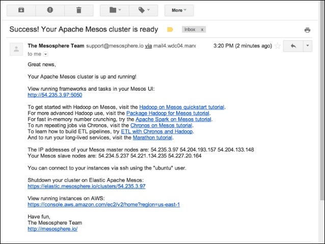Open the http://mesosphere.io/ link

click(52, 229)
